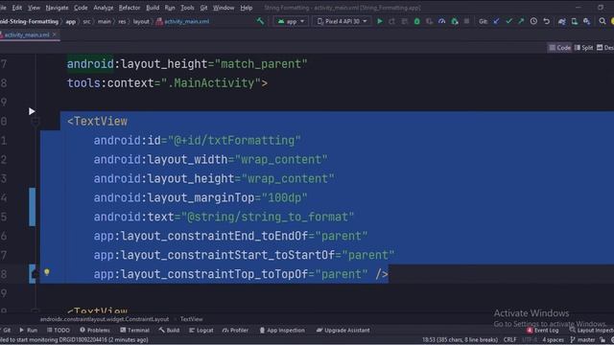614x345 pixels.
Task: Click the ConstraintLayout breadcrumb below editor
Action: [x=105, y=319]
